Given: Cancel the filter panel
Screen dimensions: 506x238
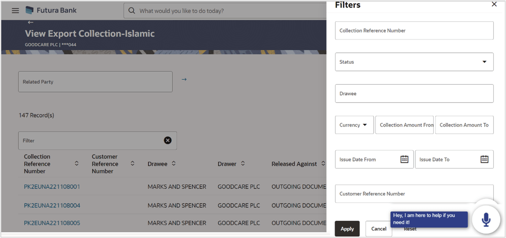Looking at the screenshot, I should [x=379, y=229].
